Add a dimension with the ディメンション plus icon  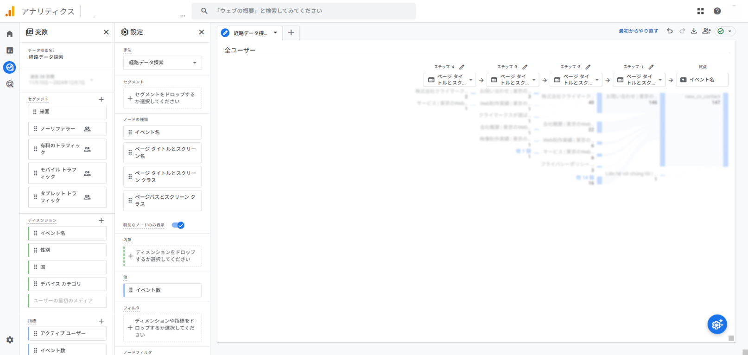(101, 221)
